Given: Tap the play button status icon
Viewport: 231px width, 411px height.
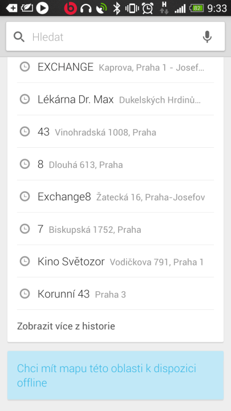Looking at the screenshot, I should coord(42,8).
